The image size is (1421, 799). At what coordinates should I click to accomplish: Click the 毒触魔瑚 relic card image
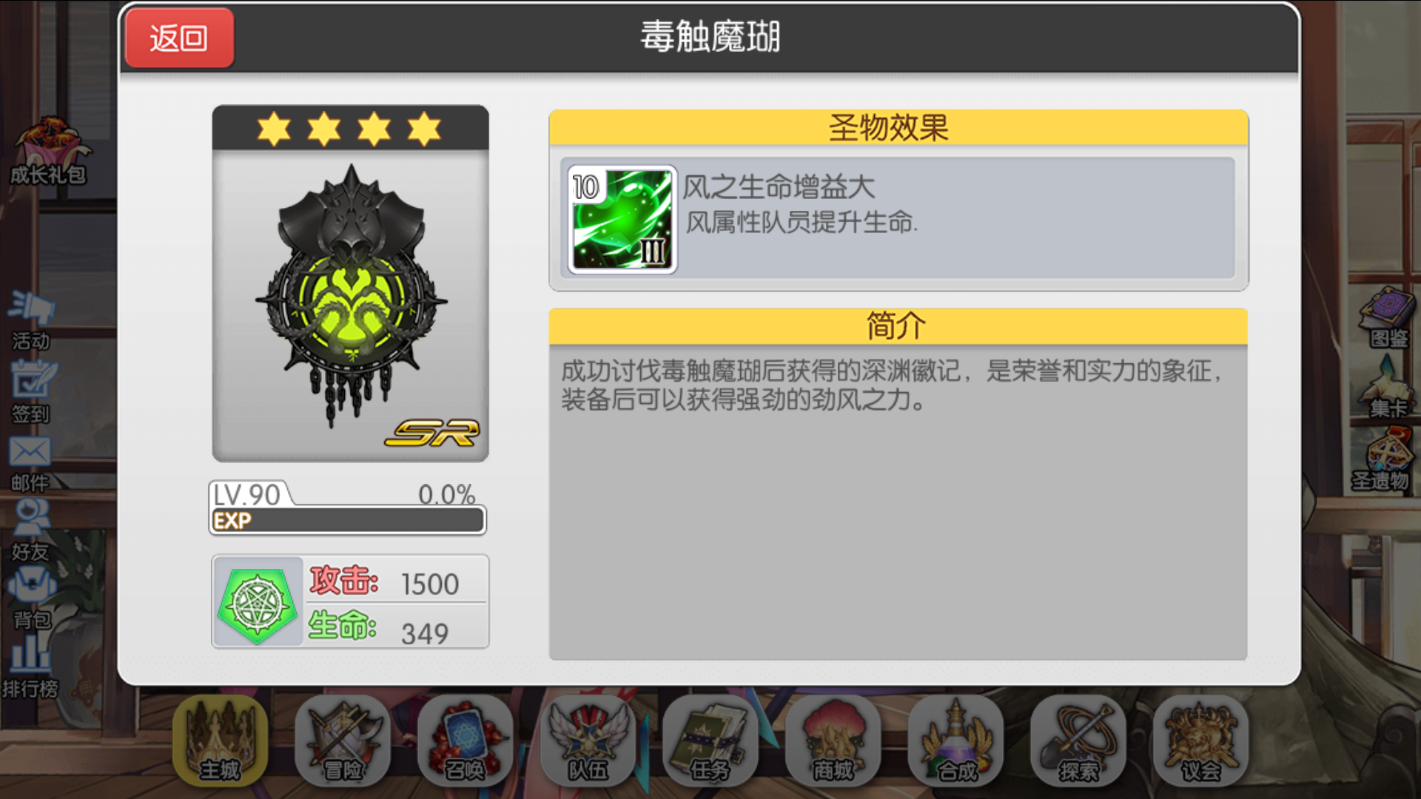coord(350,283)
